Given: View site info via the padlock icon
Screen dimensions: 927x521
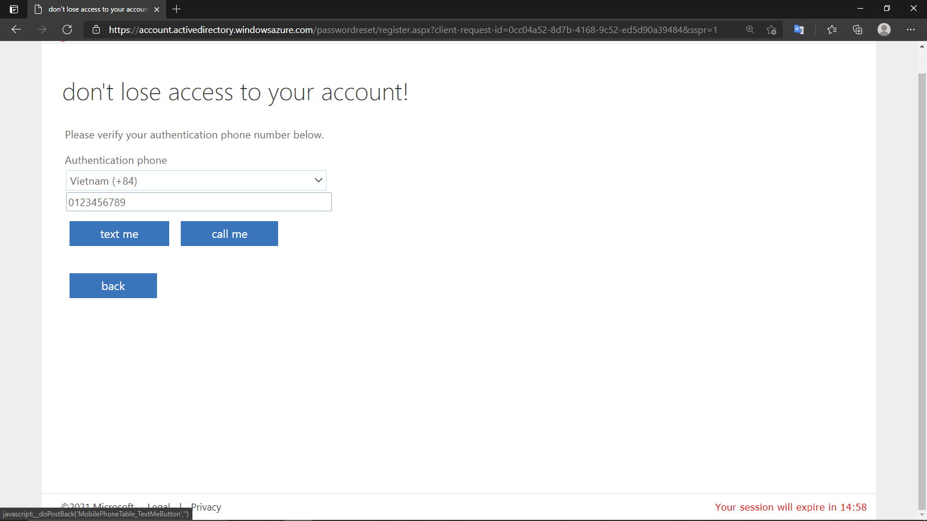Looking at the screenshot, I should tap(96, 30).
